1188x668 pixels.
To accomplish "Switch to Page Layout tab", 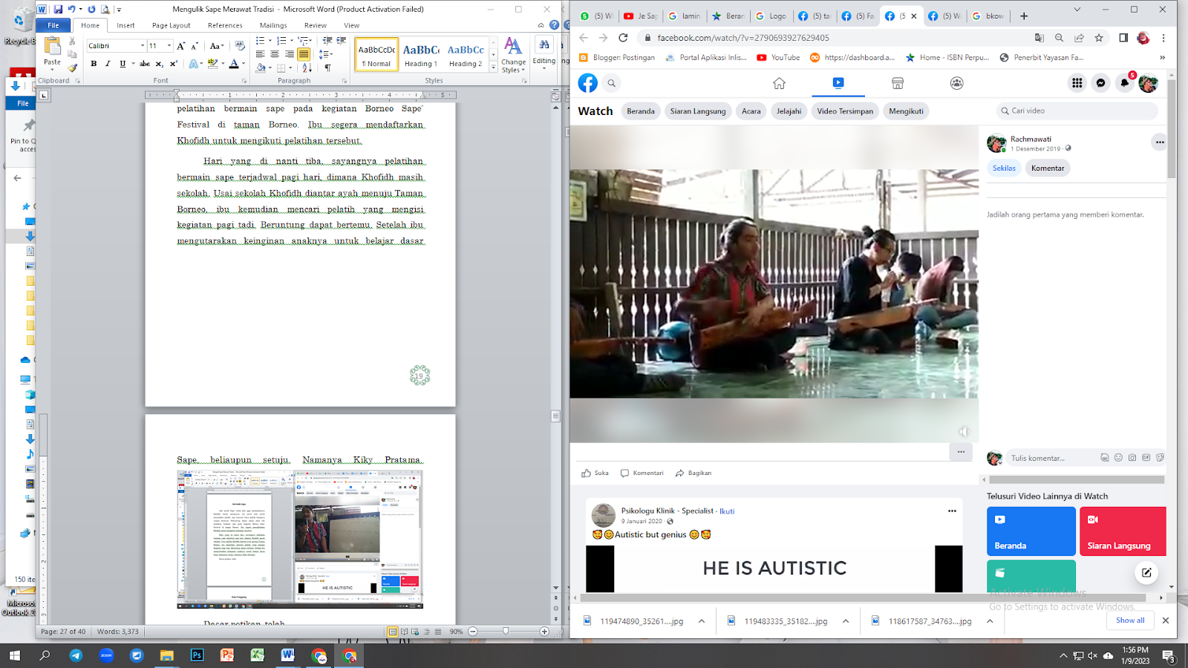I will tap(172, 25).
